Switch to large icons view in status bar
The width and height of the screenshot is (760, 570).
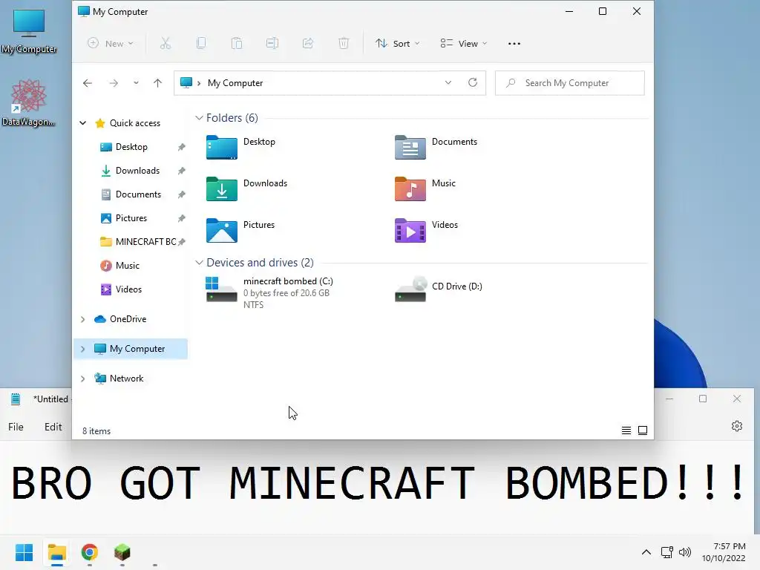click(x=643, y=430)
